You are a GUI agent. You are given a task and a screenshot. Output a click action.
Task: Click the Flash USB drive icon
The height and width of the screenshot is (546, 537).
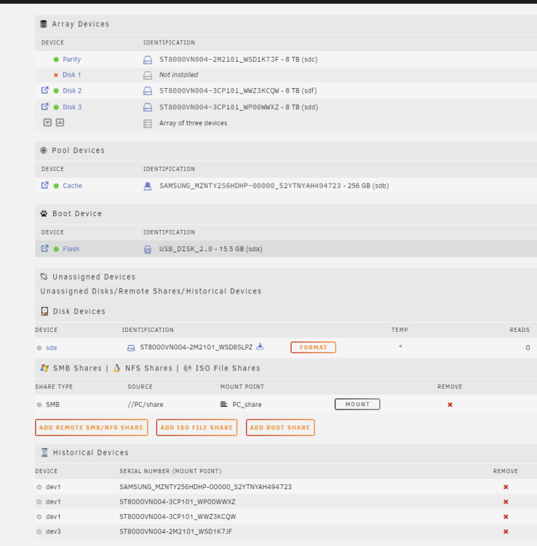pos(148,249)
